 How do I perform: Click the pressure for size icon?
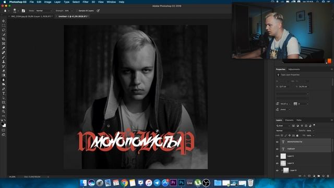tap(98, 10)
